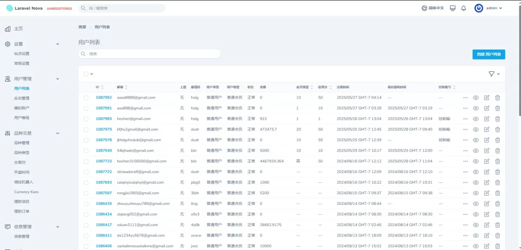Viewport: 521px width, 250px height.
Task: Open actions menu (三点) for user 1087991
Action: (x=465, y=108)
